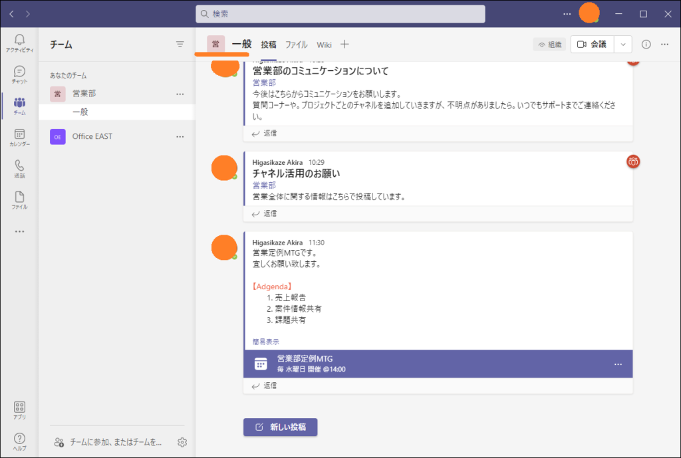
Task: Click the 【Adgenda】 text
Action: [x=272, y=287]
